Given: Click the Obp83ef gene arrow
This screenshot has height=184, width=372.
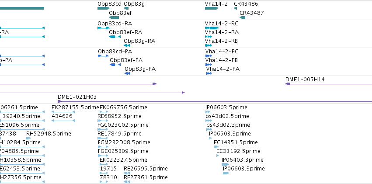Looking at the screenshot, I should 114,17.
